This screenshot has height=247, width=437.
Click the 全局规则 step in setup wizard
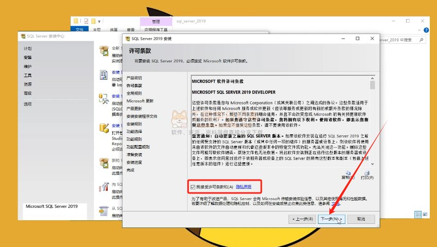click(134, 93)
